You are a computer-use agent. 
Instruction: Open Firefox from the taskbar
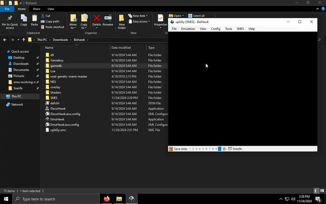107,199
